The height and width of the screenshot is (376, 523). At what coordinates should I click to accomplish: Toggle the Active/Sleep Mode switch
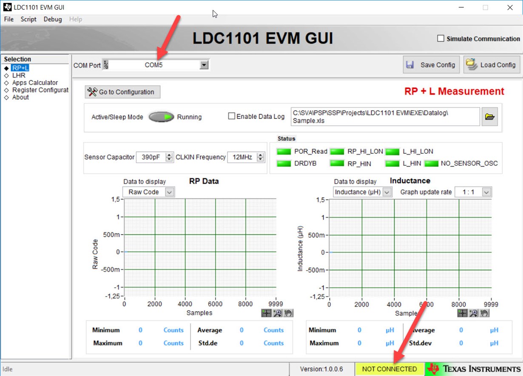point(161,117)
